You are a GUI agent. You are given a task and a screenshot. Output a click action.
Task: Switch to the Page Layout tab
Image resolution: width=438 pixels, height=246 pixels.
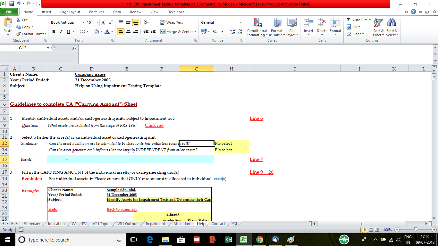tap(70, 12)
